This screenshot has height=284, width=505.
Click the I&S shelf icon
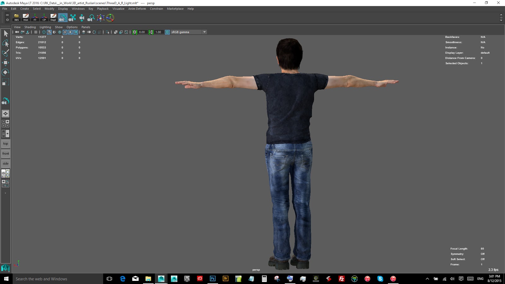[x=16, y=18]
